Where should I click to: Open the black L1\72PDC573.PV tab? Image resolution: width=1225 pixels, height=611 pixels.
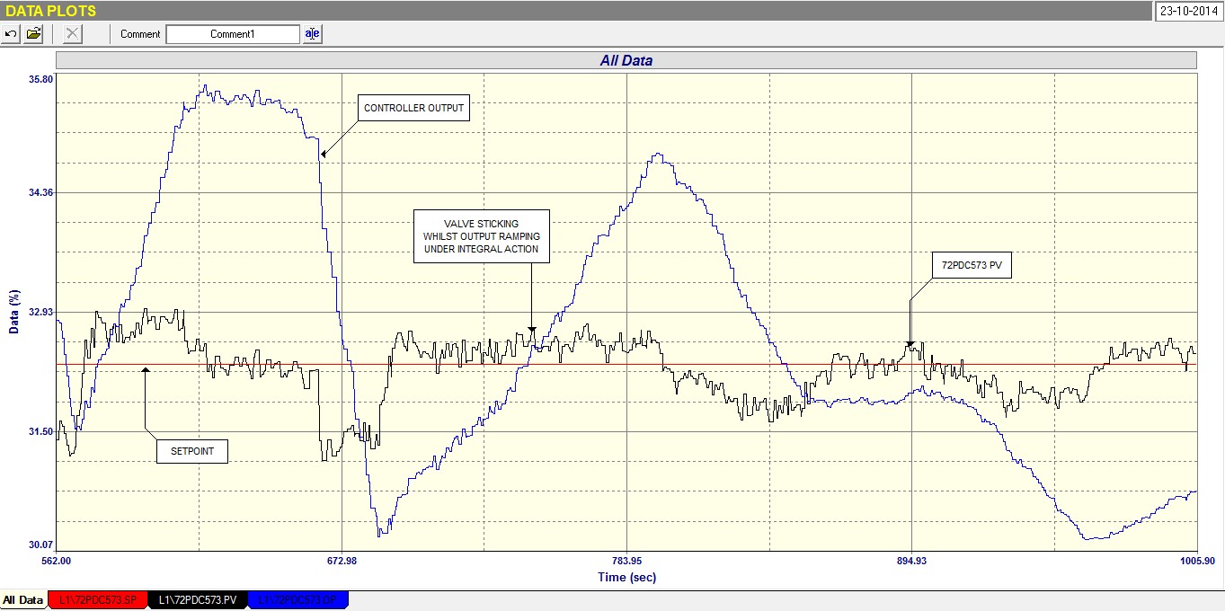(198, 600)
